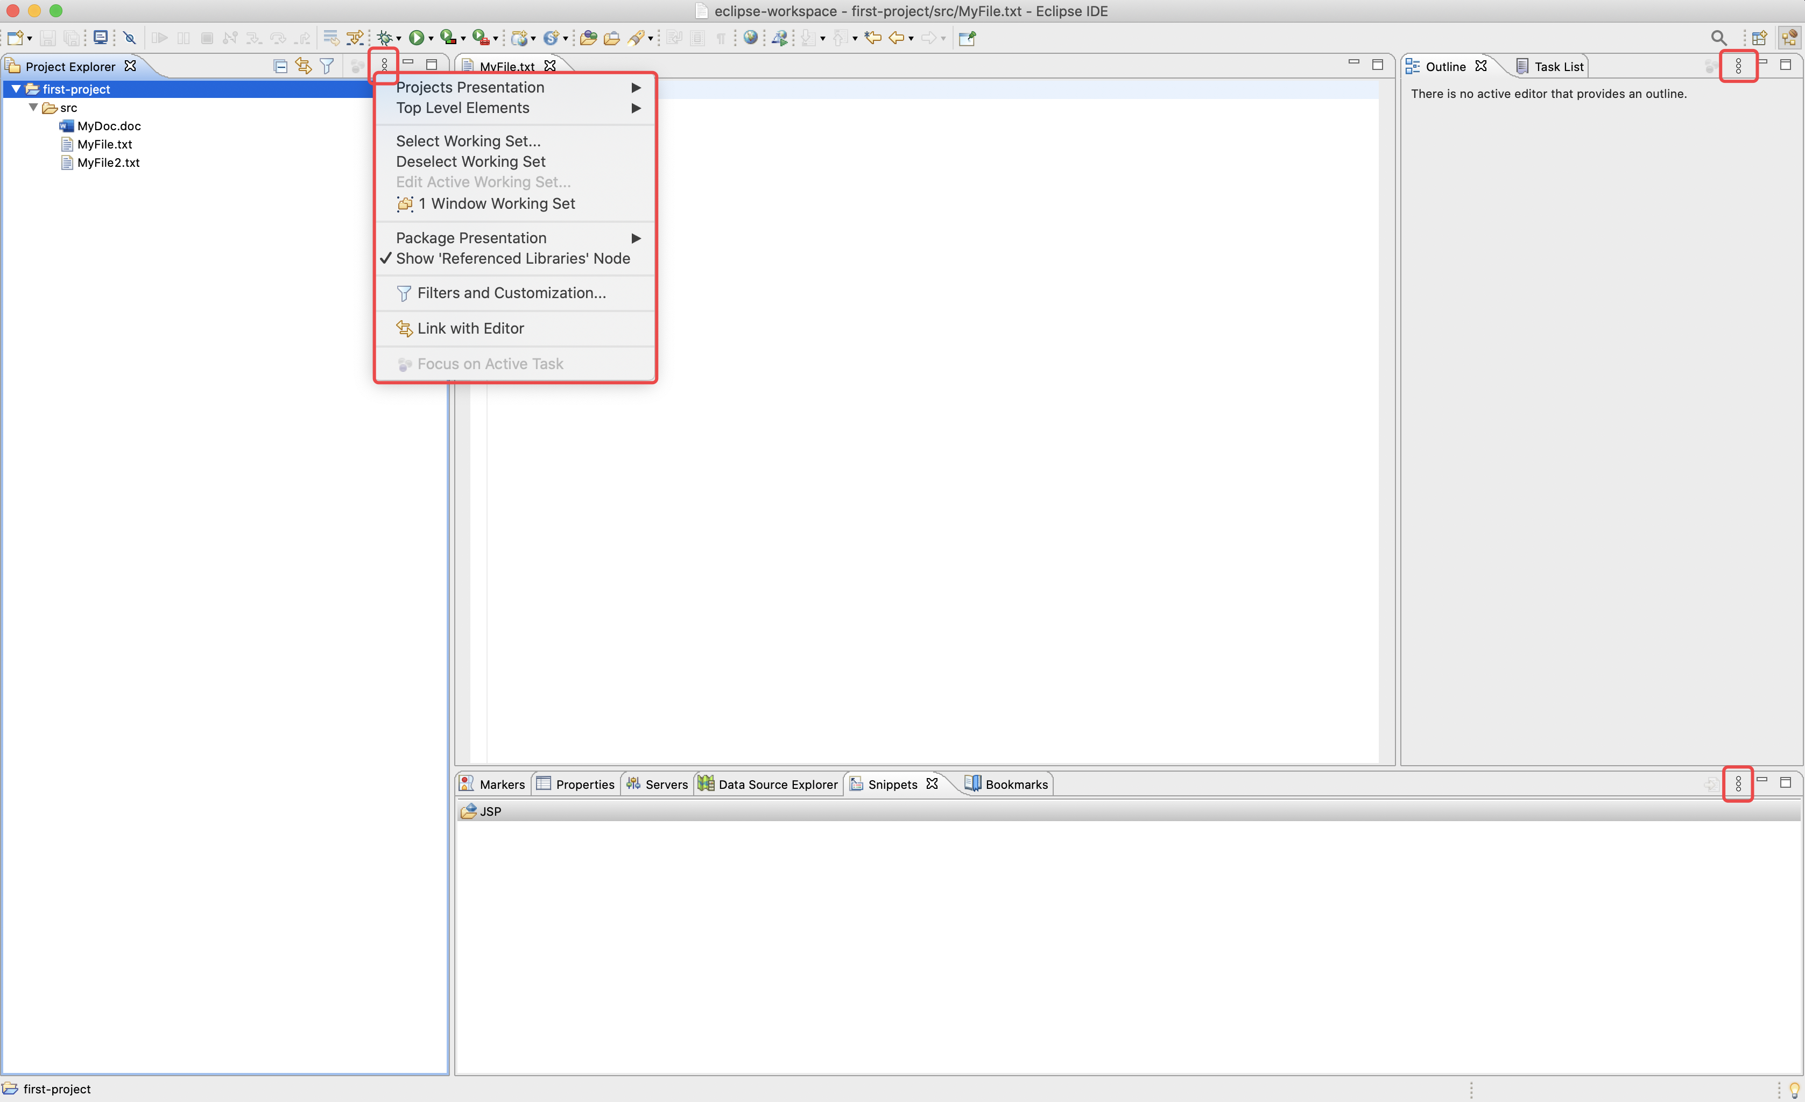Expand Package Presentation submenu arrow

636,238
